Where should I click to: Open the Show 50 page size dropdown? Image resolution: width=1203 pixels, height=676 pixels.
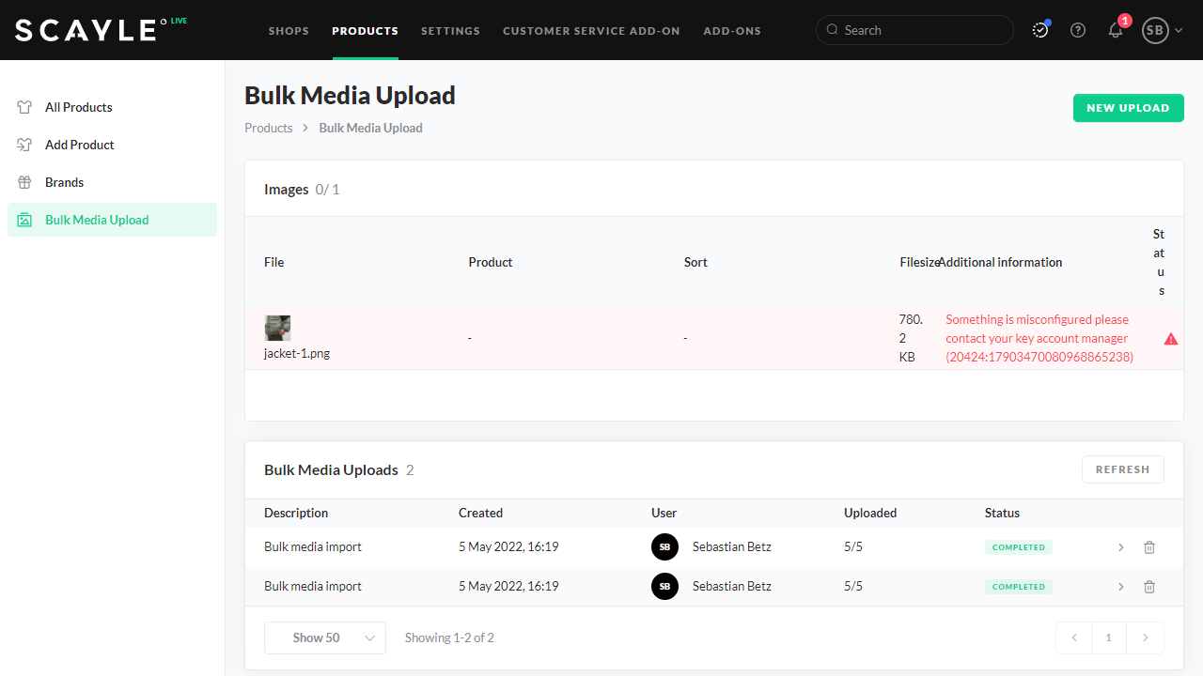[324, 638]
